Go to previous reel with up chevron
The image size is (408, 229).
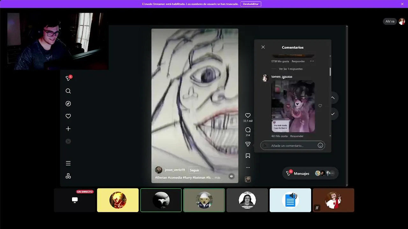pos(333,98)
